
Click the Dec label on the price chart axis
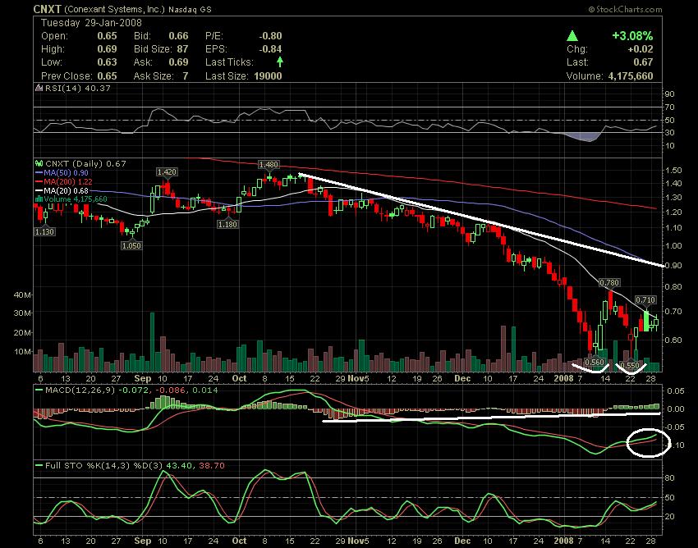point(462,378)
